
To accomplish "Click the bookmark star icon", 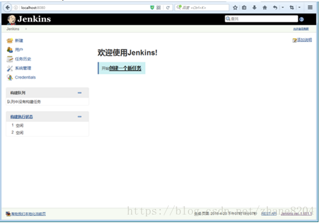I will [235, 8].
